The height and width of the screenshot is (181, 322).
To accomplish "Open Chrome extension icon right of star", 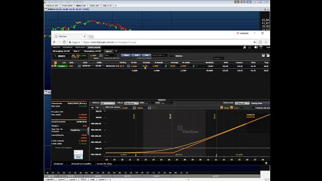I will point(260,42).
